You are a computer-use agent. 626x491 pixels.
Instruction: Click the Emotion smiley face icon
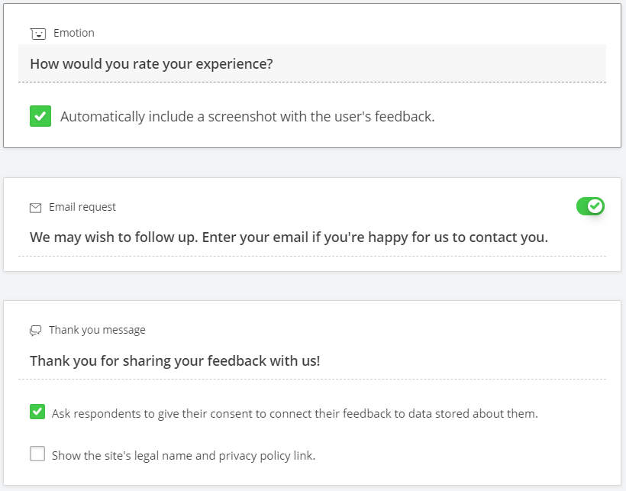click(x=38, y=34)
